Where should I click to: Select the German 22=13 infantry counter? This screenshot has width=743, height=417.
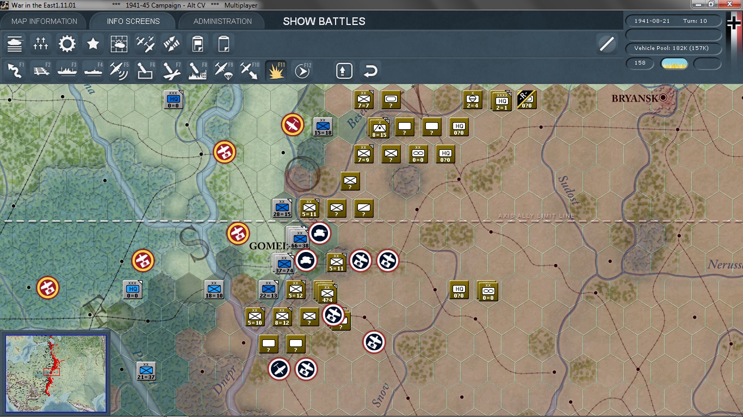tap(269, 290)
